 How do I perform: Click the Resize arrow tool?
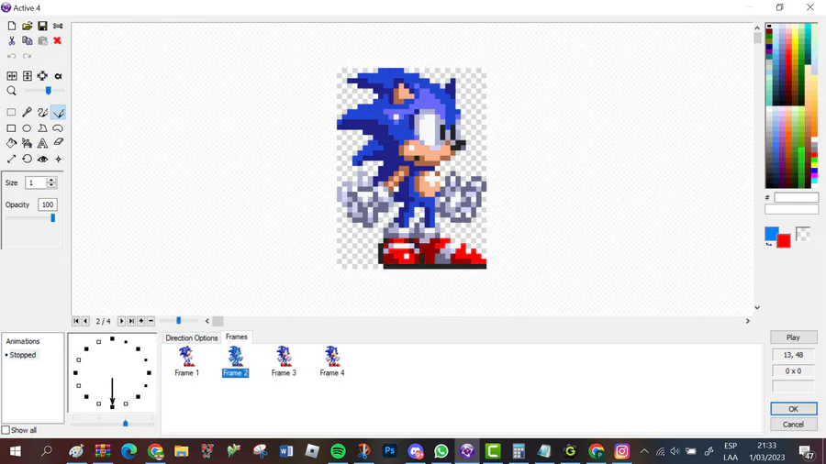(x=12, y=159)
